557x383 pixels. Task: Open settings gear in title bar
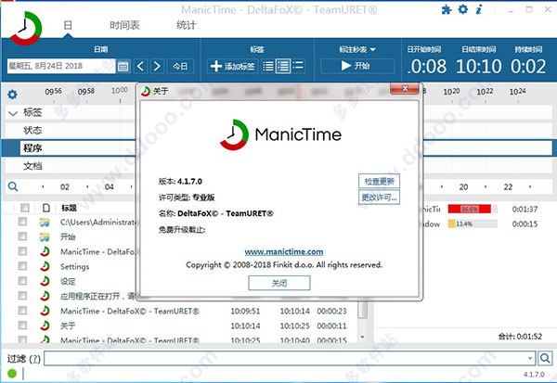coord(463,9)
